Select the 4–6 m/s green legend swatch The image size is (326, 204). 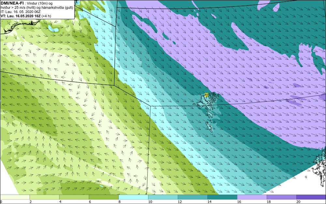[x=74, y=197]
